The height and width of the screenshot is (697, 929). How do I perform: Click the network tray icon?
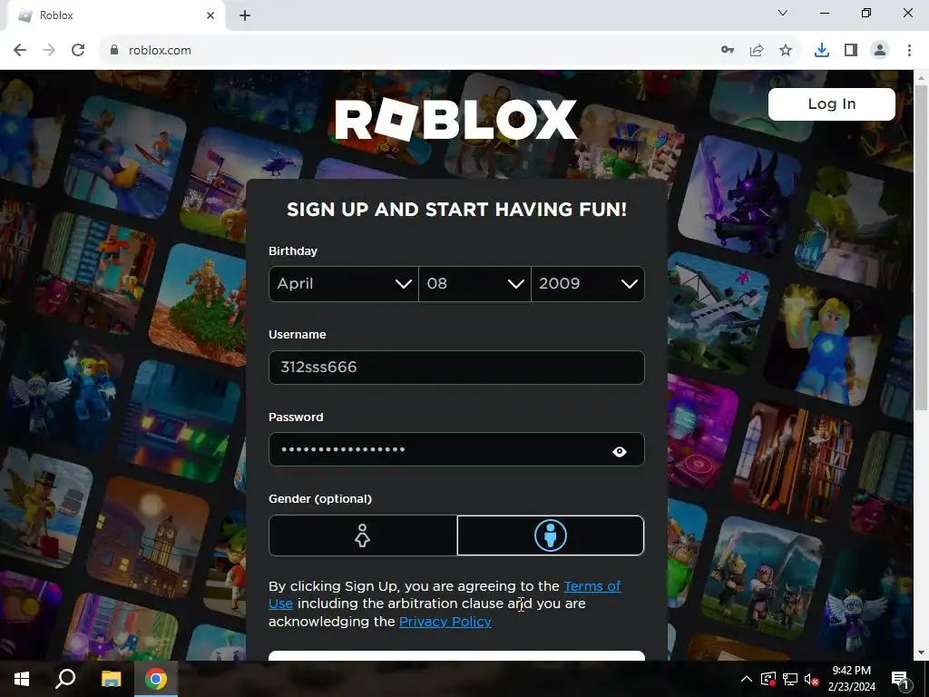[x=790, y=679]
